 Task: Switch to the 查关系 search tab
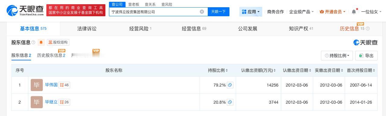150,4
